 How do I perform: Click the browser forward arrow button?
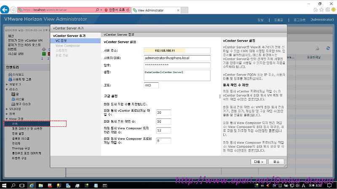click(x=13, y=10)
